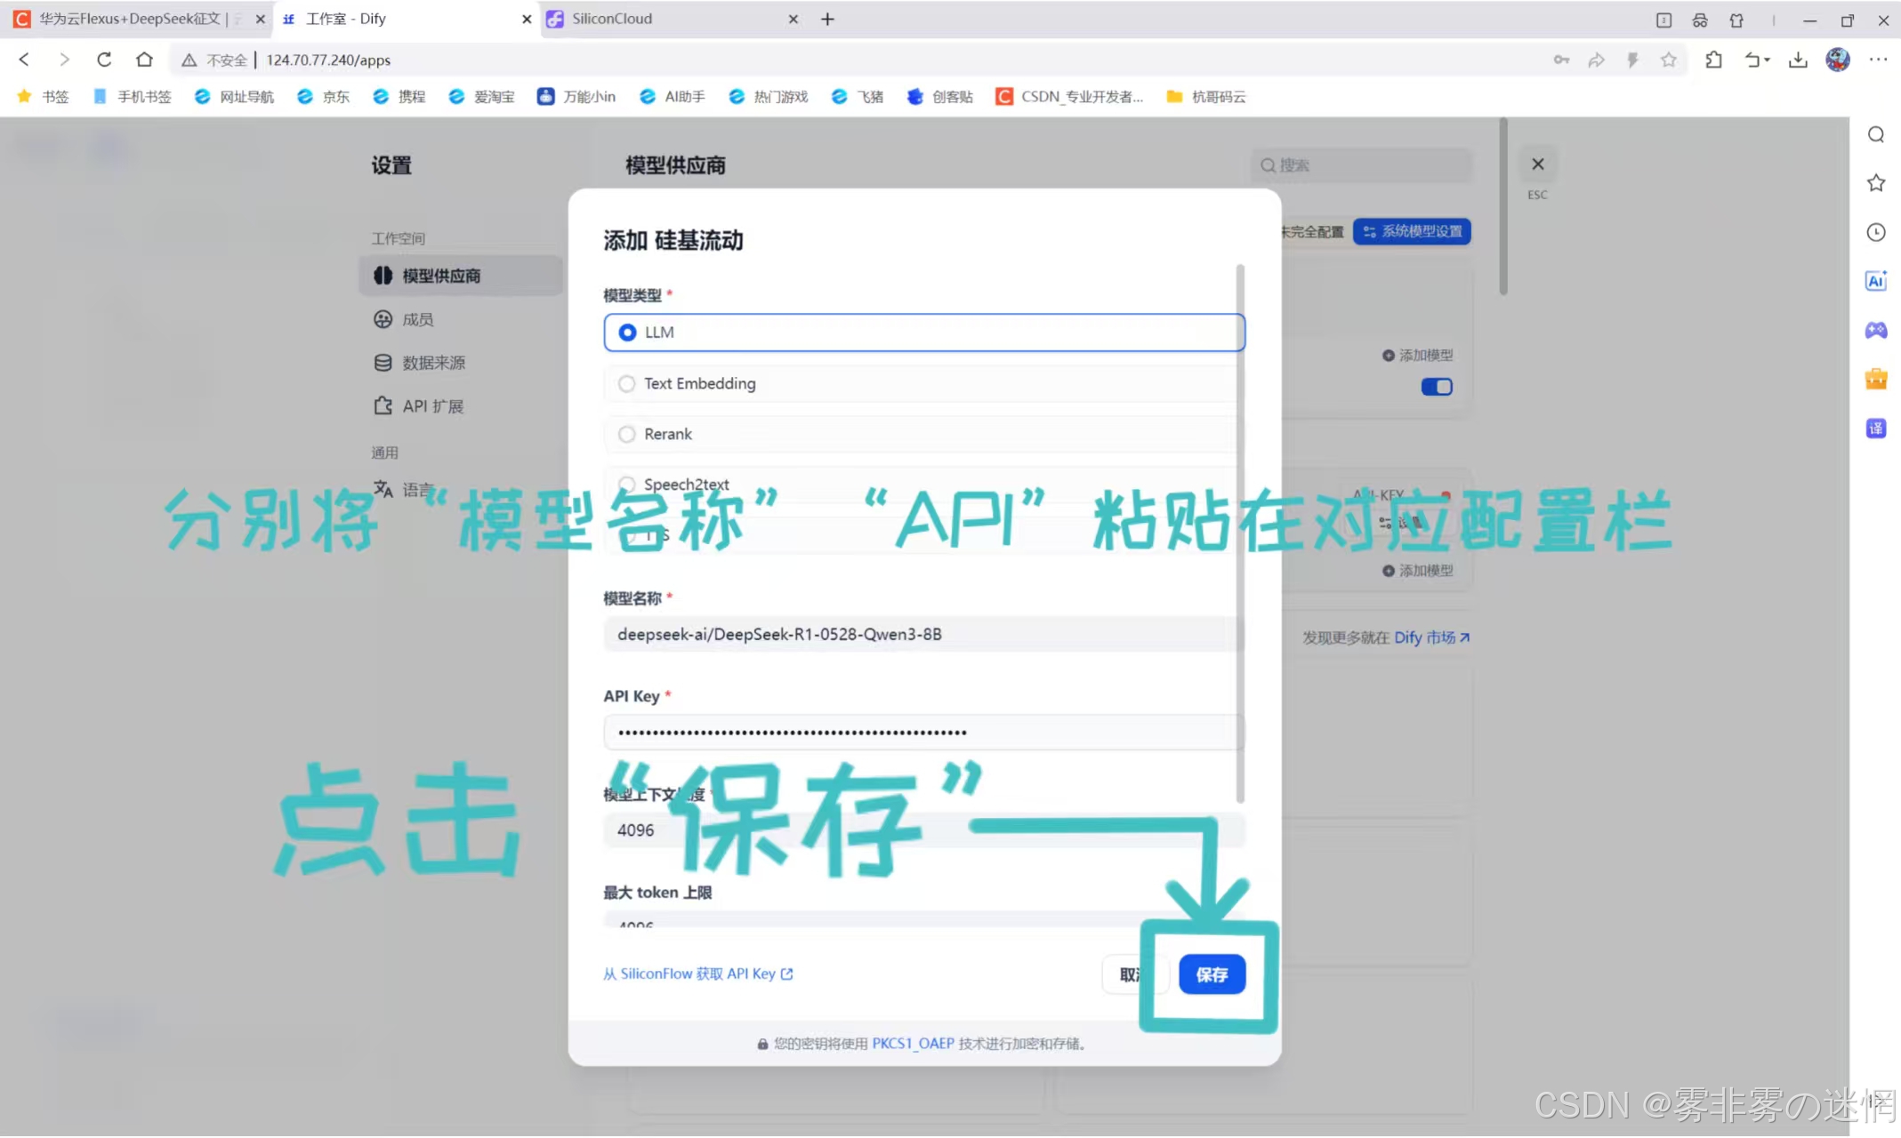Close settings with the ESC X button
This screenshot has height=1138, width=1901.
(x=1537, y=164)
